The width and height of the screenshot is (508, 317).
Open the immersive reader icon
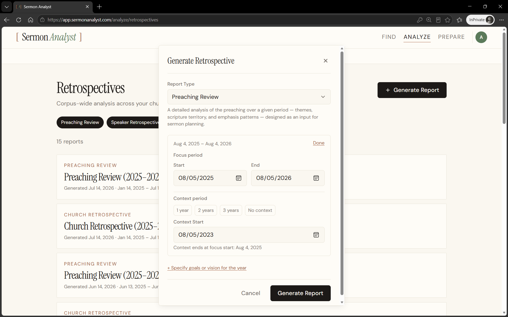(438, 20)
